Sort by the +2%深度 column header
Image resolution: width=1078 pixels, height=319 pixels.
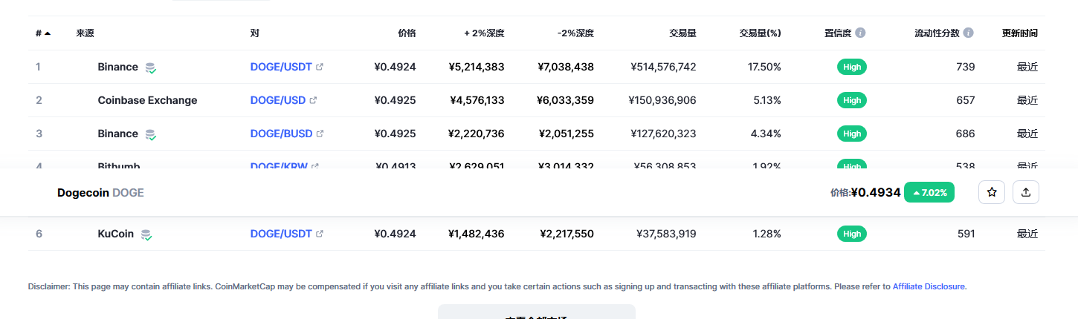(x=484, y=33)
